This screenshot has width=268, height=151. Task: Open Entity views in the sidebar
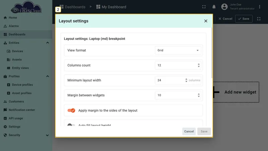click(20, 68)
